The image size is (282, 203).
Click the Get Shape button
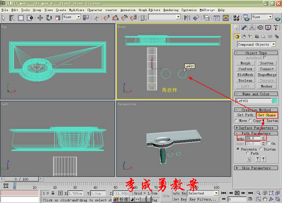tap(267, 115)
